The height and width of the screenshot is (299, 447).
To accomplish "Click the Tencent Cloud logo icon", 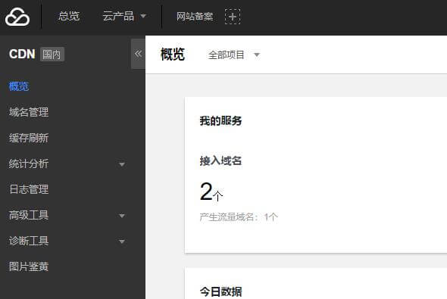I will [x=17, y=17].
